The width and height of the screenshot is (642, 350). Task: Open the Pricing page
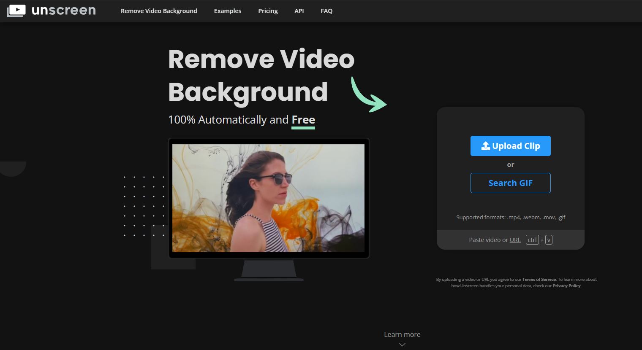(x=268, y=11)
